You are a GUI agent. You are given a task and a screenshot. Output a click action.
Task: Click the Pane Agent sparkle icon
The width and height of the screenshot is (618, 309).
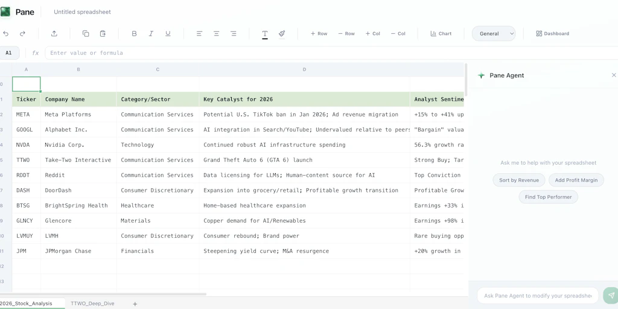[x=481, y=75]
